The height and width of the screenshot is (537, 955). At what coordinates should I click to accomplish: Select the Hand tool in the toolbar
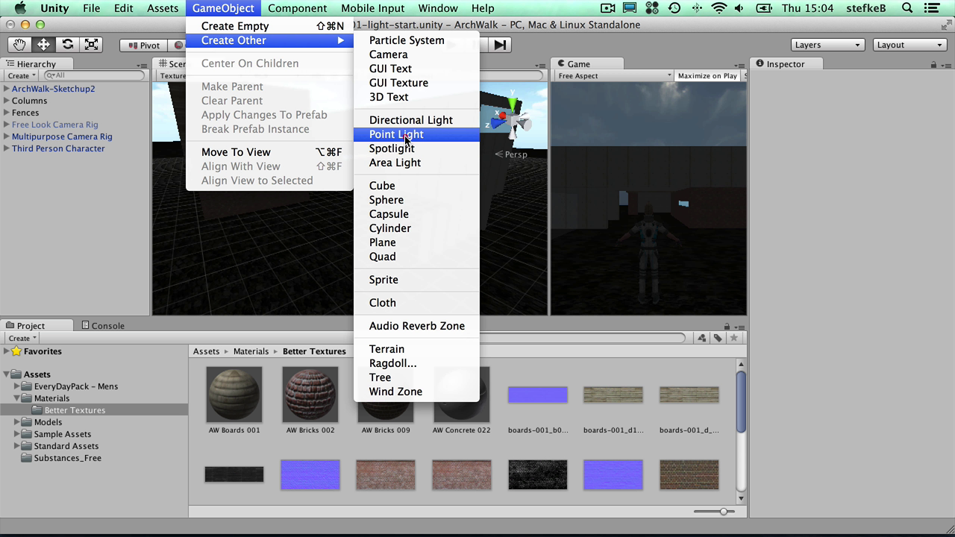(x=19, y=45)
